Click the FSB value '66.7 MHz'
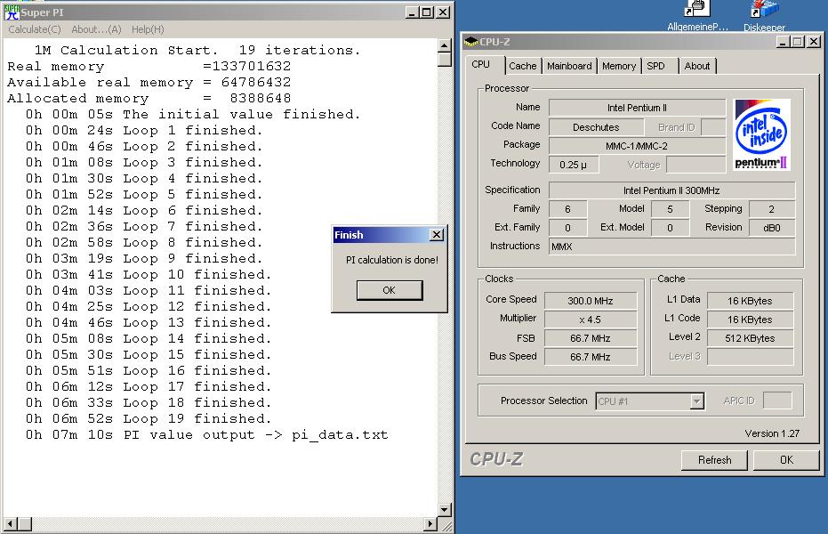The image size is (828, 534). pos(591,338)
